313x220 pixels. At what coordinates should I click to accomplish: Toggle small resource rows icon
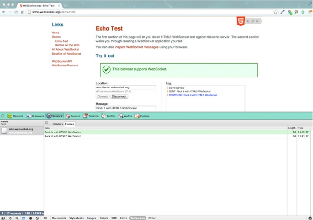click(x=24, y=218)
